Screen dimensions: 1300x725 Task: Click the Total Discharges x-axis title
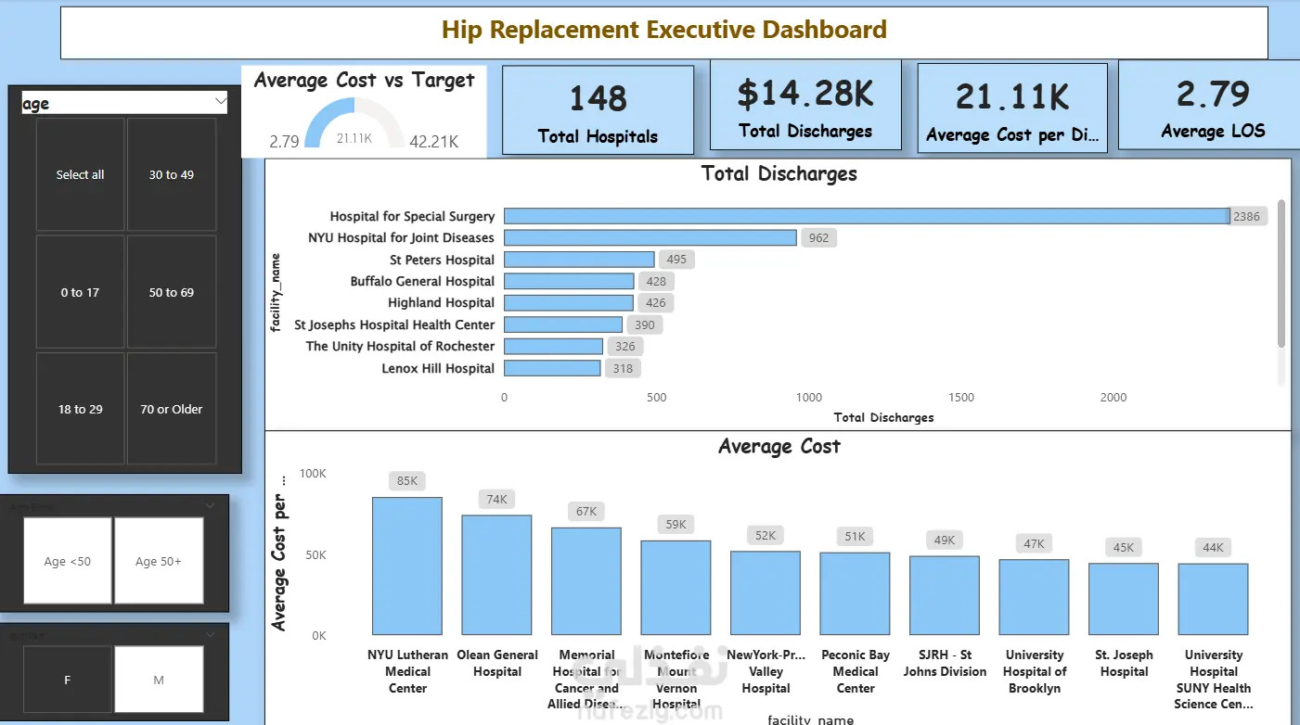pos(883,417)
